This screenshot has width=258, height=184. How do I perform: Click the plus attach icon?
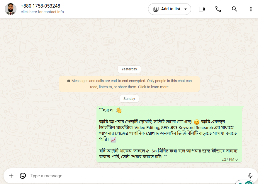point(11,176)
